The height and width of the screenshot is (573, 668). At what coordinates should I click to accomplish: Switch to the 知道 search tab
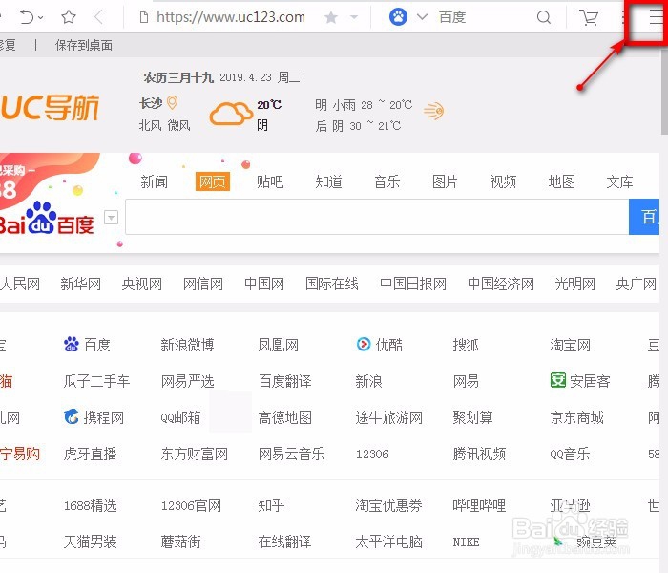(328, 181)
